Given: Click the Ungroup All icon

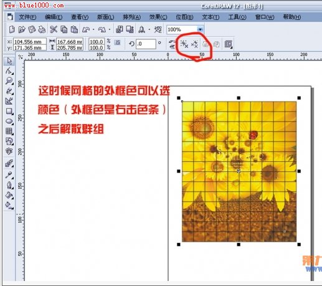Looking at the screenshot, I should 194,44.
